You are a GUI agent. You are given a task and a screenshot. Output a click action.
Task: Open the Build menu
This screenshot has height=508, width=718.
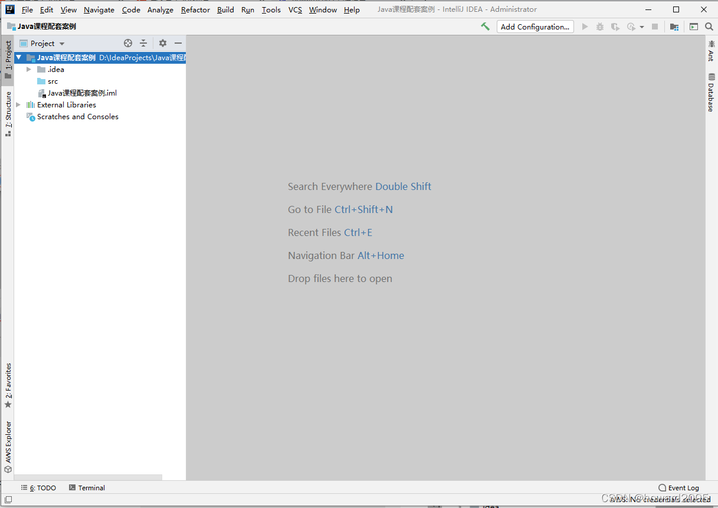225,9
